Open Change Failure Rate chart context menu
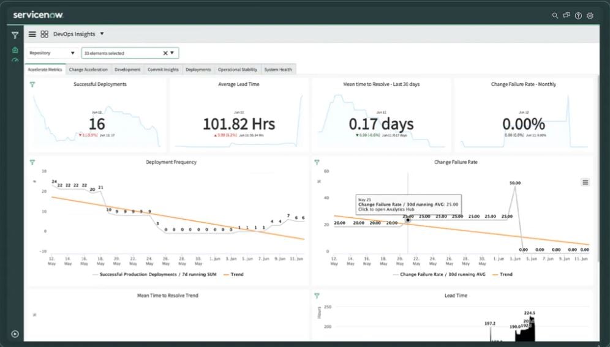The image size is (610, 347). [x=586, y=182]
